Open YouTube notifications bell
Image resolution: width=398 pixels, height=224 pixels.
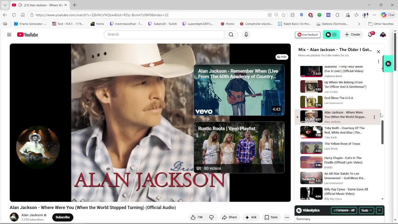370,35
